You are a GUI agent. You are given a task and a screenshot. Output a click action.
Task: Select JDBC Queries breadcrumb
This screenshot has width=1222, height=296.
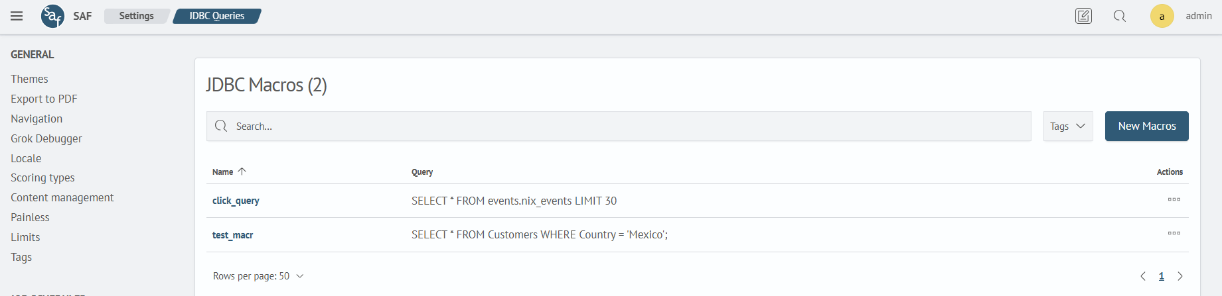pyautogui.click(x=217, y=16)
